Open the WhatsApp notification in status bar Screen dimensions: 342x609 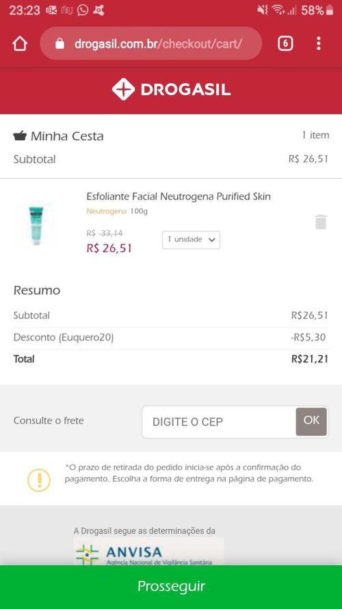(x=83, y=10)
